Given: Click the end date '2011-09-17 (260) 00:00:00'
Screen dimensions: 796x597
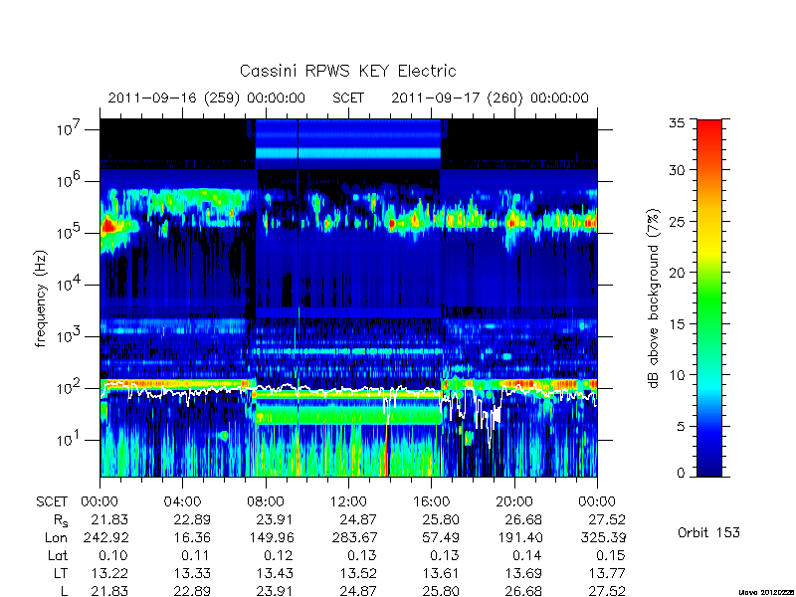Looking at the screenshot, I should pyautogui.click(x=490, y=98).
